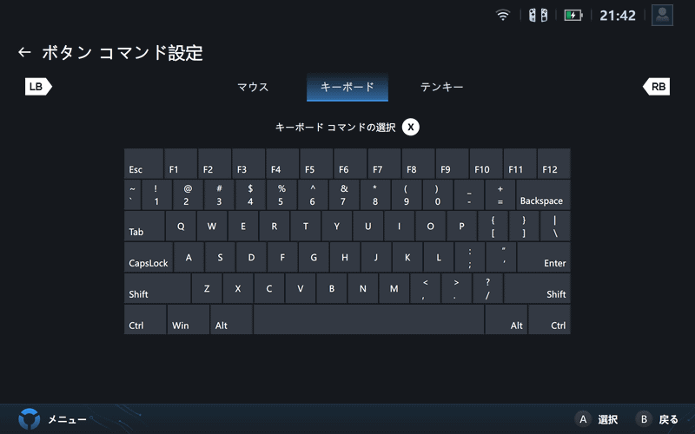Image resolution: width=695 pixels, height=434 pixels.
Task: Choose the Backspace key
Action: coord(543,194)
